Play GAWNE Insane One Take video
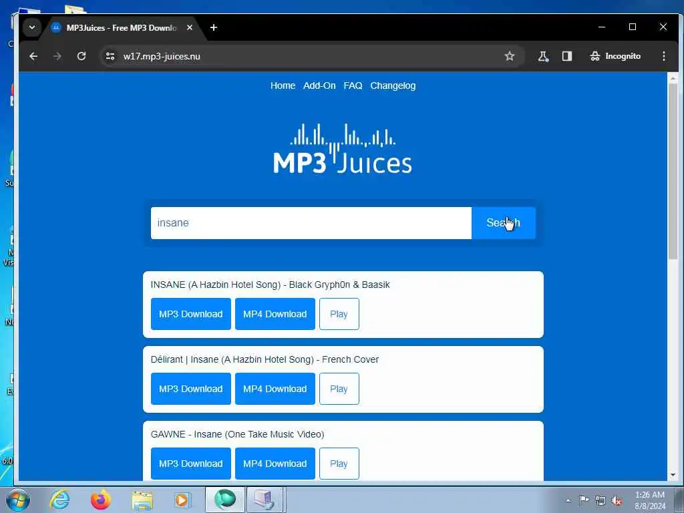The image size is (684, 513). point(339,464)
